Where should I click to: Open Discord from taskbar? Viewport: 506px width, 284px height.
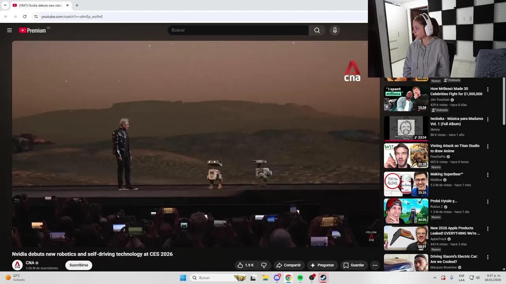tap(277, 278)
